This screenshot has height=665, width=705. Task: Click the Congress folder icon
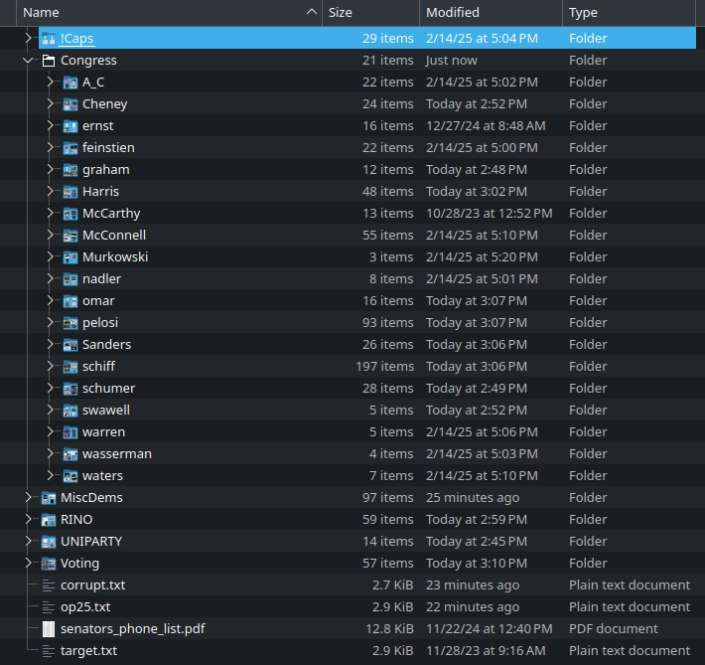(x=49, y=61)
